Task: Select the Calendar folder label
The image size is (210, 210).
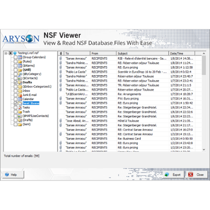Action: (x=28, y=99)
